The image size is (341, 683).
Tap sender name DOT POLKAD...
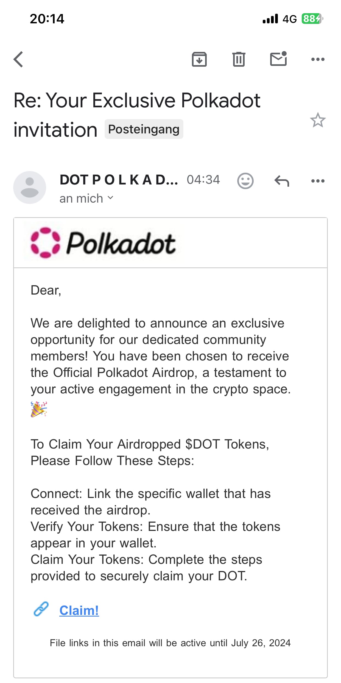pyautogui.click(x=119, y=180)
